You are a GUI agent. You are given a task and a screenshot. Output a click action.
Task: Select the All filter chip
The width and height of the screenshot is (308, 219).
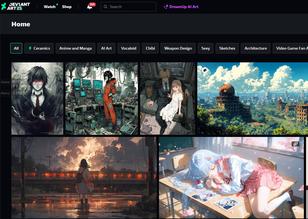16,48
